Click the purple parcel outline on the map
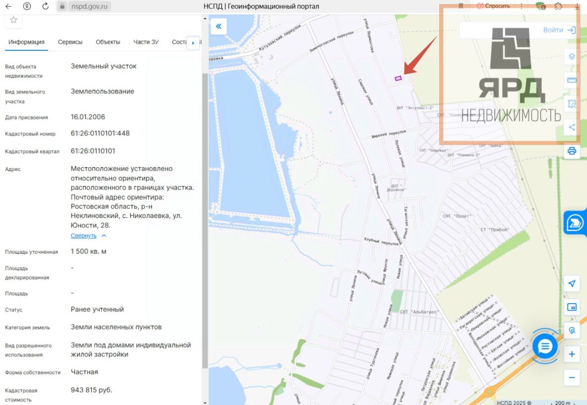This screenshot has width=587, height=405. (x=398, y=78)
